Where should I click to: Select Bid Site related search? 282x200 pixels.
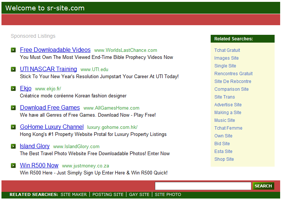[x=222, y=144]
